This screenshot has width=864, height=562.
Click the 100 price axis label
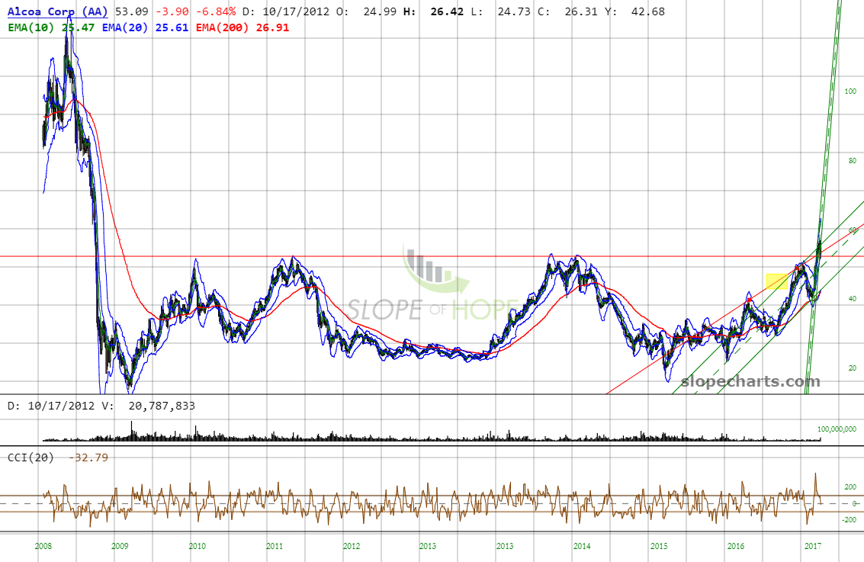click(851, 92)
